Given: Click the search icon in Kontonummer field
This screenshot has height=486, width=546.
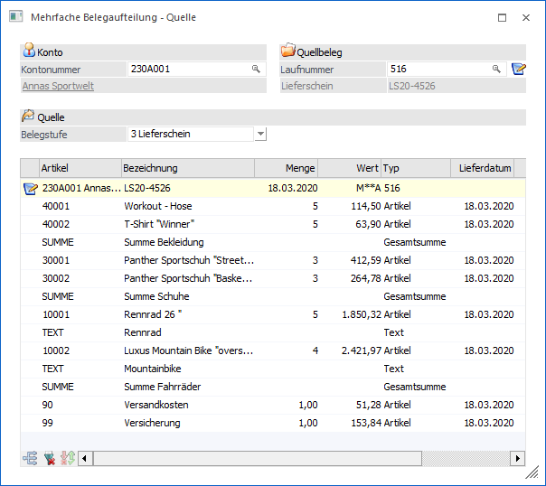Looking at the screenshot, I should (x=256, y=69).
